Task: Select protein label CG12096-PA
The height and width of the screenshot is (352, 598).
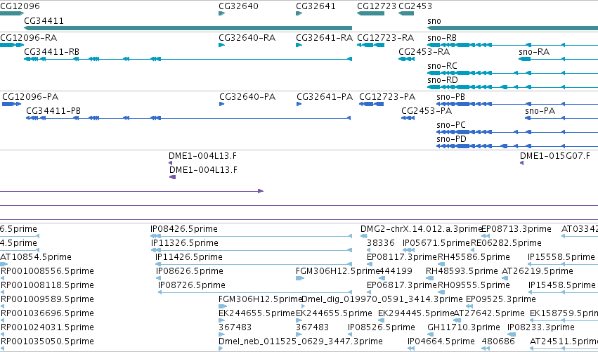Action: click(x=30, y=97)
